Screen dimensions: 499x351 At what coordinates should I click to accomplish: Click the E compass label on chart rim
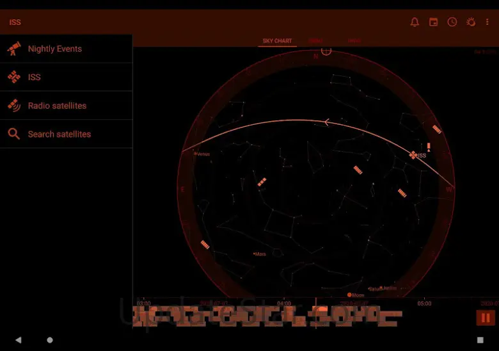(x=183, y=190)
